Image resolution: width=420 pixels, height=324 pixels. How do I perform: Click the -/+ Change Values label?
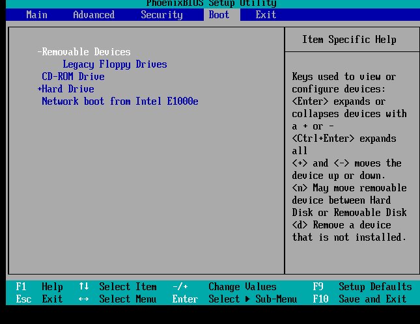pyautogui.click(x=225, y=287)
